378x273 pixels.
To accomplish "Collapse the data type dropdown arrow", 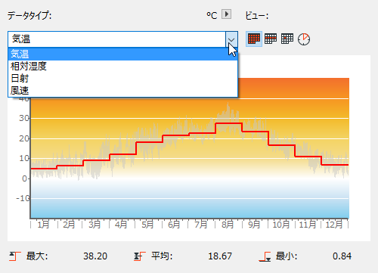I will 231,39.
